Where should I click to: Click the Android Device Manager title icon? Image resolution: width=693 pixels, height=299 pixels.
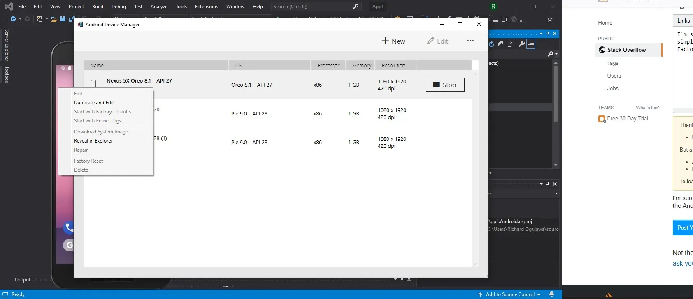click(80, 24)
